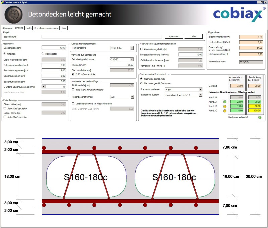Click the Wichte input field

(122, 65)
